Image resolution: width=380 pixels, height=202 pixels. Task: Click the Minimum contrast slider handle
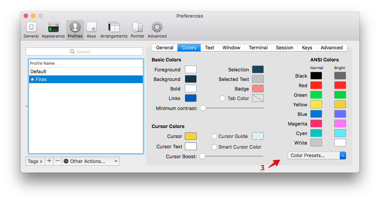[x=203, y=108]
